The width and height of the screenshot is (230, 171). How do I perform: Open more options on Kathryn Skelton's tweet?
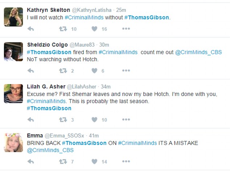coord(126,29)
